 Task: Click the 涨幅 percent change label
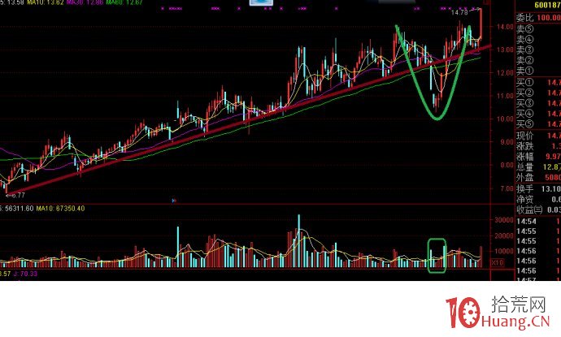pyautogui.click(x=525, y=157)
